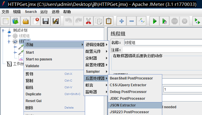The height and width of the screenshot is (115, 202).
Task: Open the 断言 submenu
Action: pyautogui.click(x=96, y=85)
